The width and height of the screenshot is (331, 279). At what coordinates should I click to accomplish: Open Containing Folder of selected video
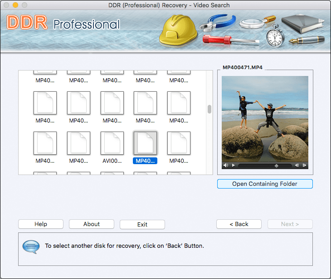point(265,184)
